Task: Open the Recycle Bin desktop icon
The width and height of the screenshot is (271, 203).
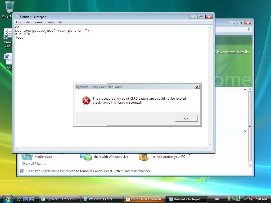Action: [x=9, y=7]
